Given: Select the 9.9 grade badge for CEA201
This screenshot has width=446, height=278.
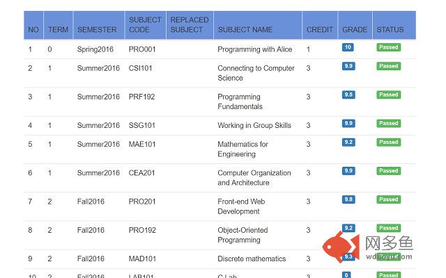Looking at the screenshot, I should coord(348,171).
